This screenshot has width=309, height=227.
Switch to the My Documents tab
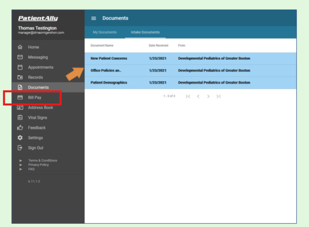click(x=105, y=32)
